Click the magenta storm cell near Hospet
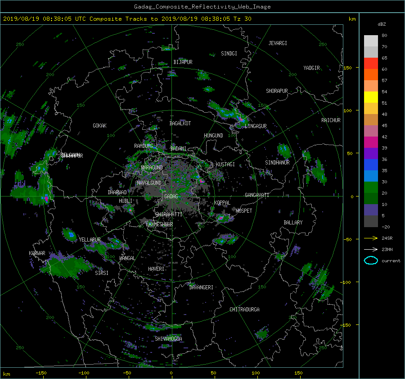405x379 pixels. coord(221,219)
